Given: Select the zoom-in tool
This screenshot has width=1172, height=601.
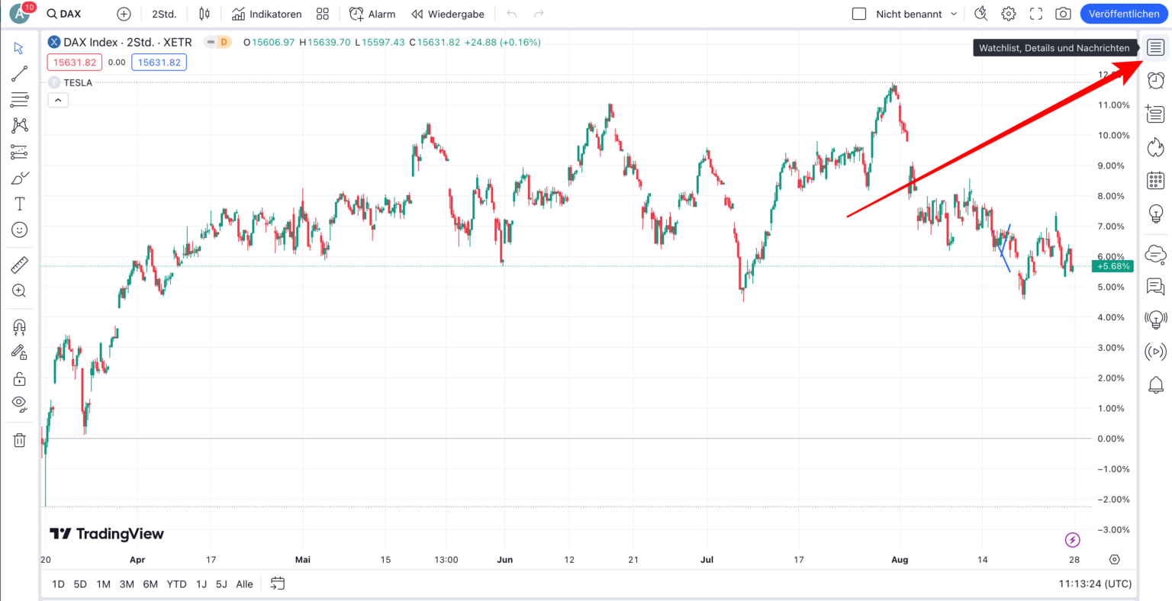Looking at the screenshot, I should (19, 291).
